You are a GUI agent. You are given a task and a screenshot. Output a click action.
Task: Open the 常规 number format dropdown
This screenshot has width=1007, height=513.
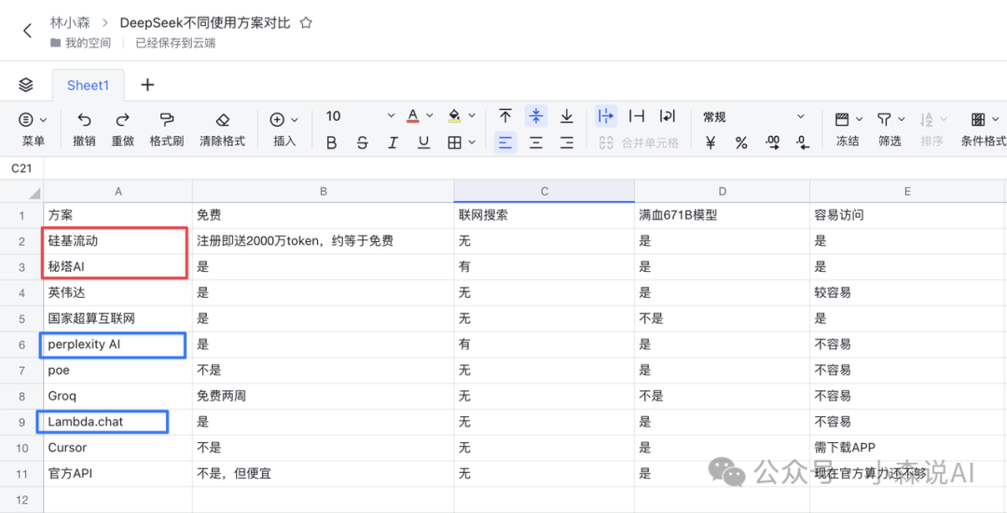[x=753, y=116]
